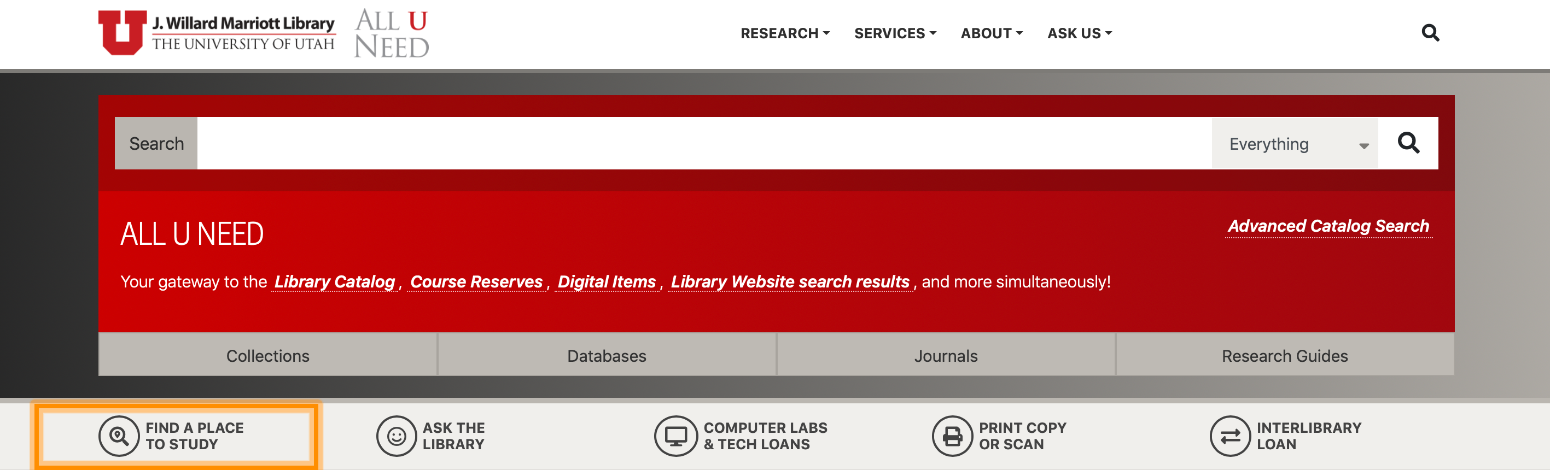Screen dimensions: 1550x470
Task: Click the J. Willard Marriott Library title
Action: (x=243, y=23)
